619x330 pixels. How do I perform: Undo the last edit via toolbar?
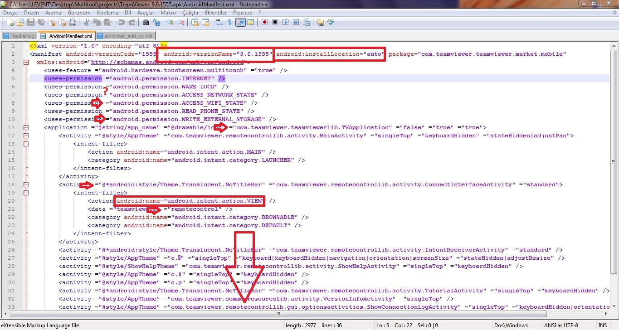pyautogui.click(x=121, y=22)
